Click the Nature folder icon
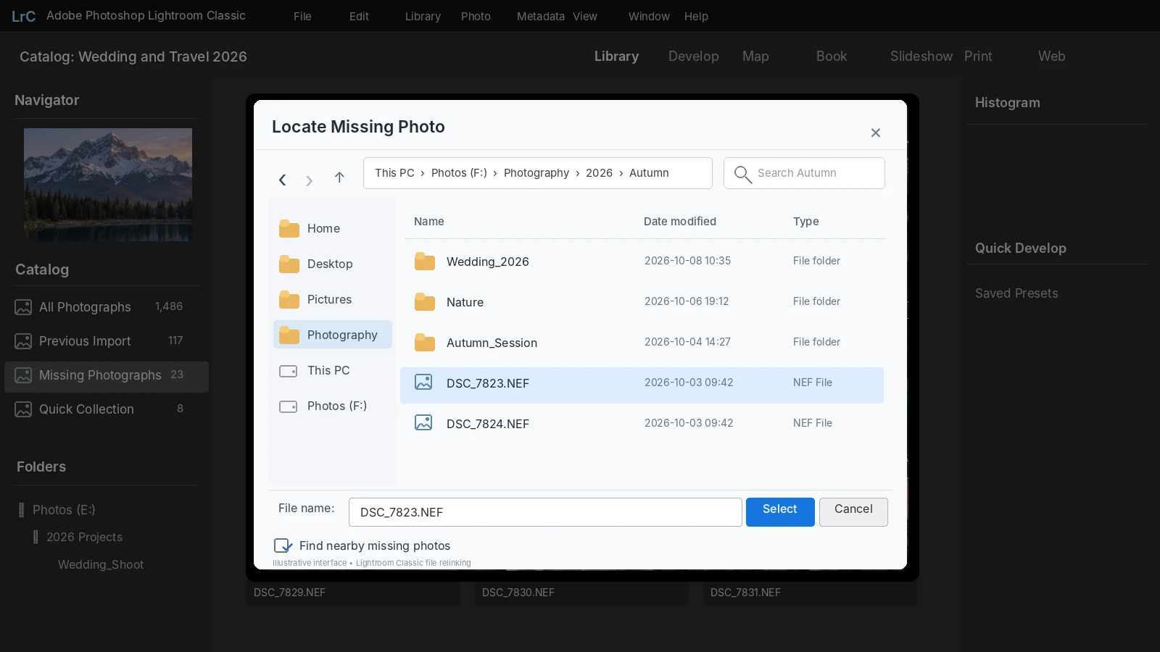The height and width of the screenshot is (652, 1160). [x=425, y=302]
